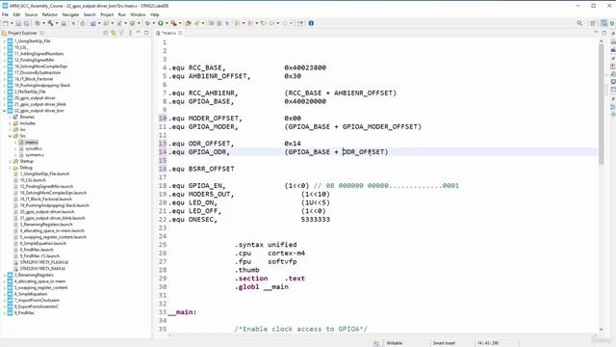Open the Window menu

tap(138, 14)
